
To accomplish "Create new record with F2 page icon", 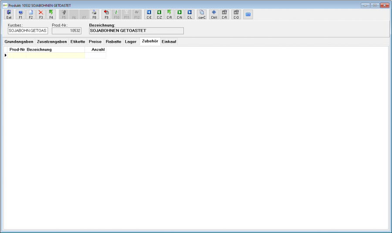I will point(30,14).
